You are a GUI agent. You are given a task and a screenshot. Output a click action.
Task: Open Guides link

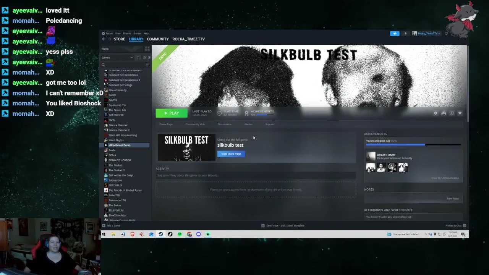[x=248, y=124]
